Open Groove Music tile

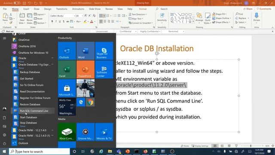(x=86, y=132)
